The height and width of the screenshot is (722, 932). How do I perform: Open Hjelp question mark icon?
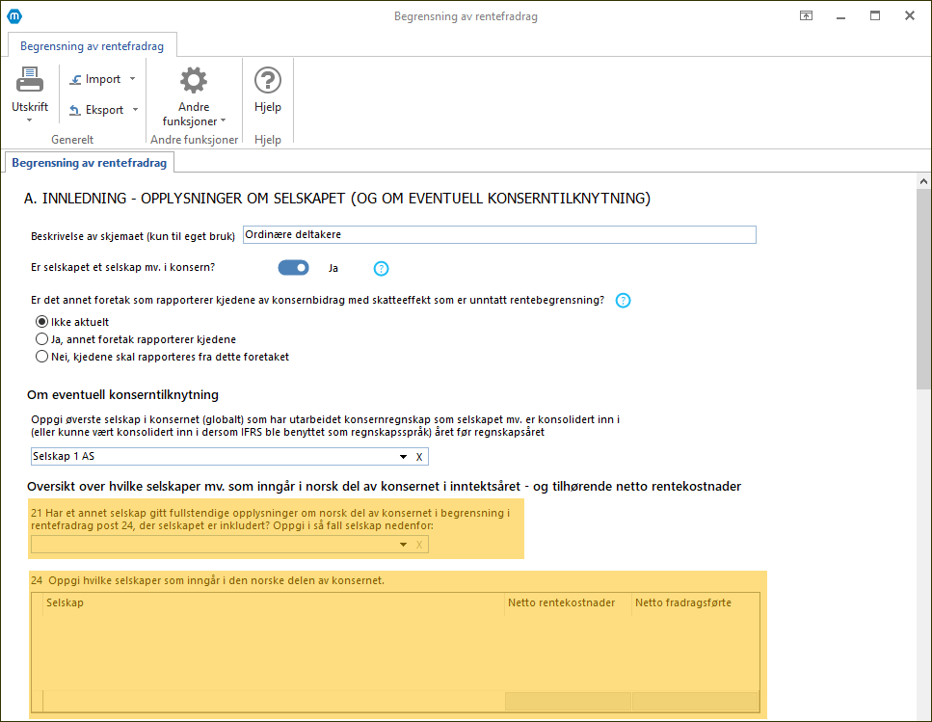(x=268, y=80)
